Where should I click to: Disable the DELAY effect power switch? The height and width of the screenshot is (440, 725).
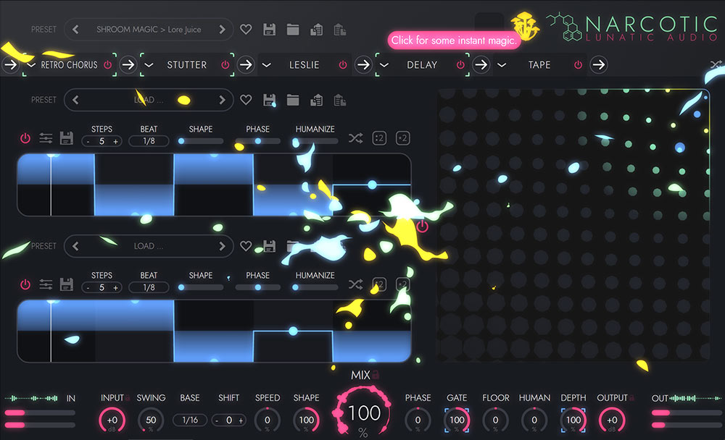[x=460, y=64]
